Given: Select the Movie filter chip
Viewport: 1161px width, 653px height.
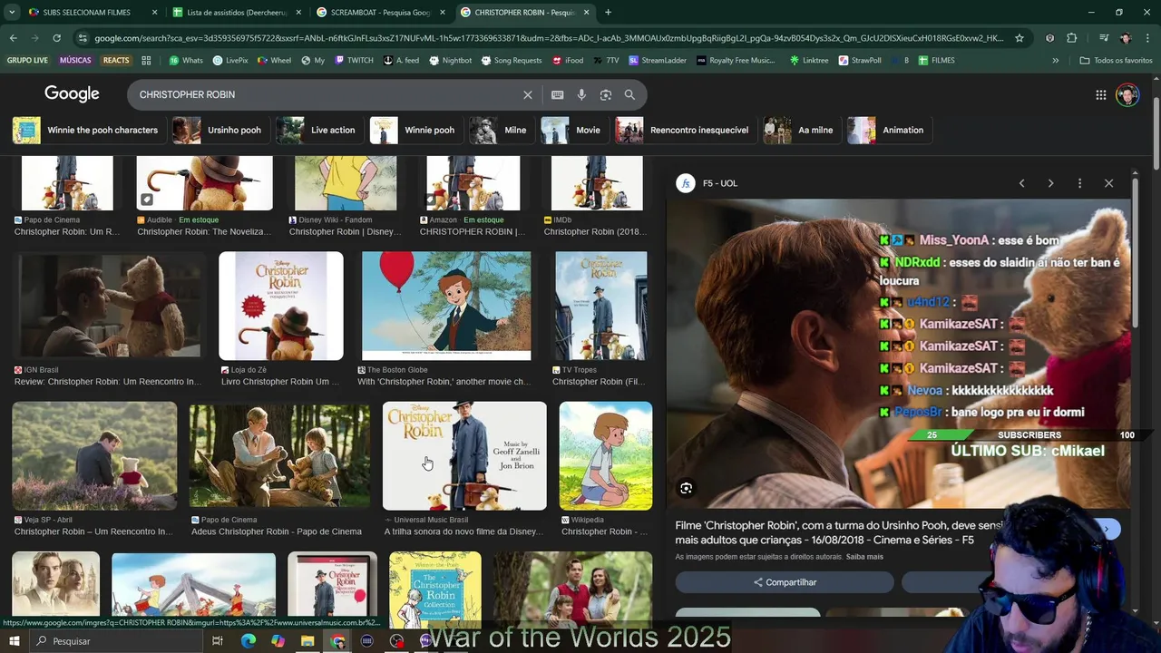Looking at the screenshot, I should coord(573,130).
